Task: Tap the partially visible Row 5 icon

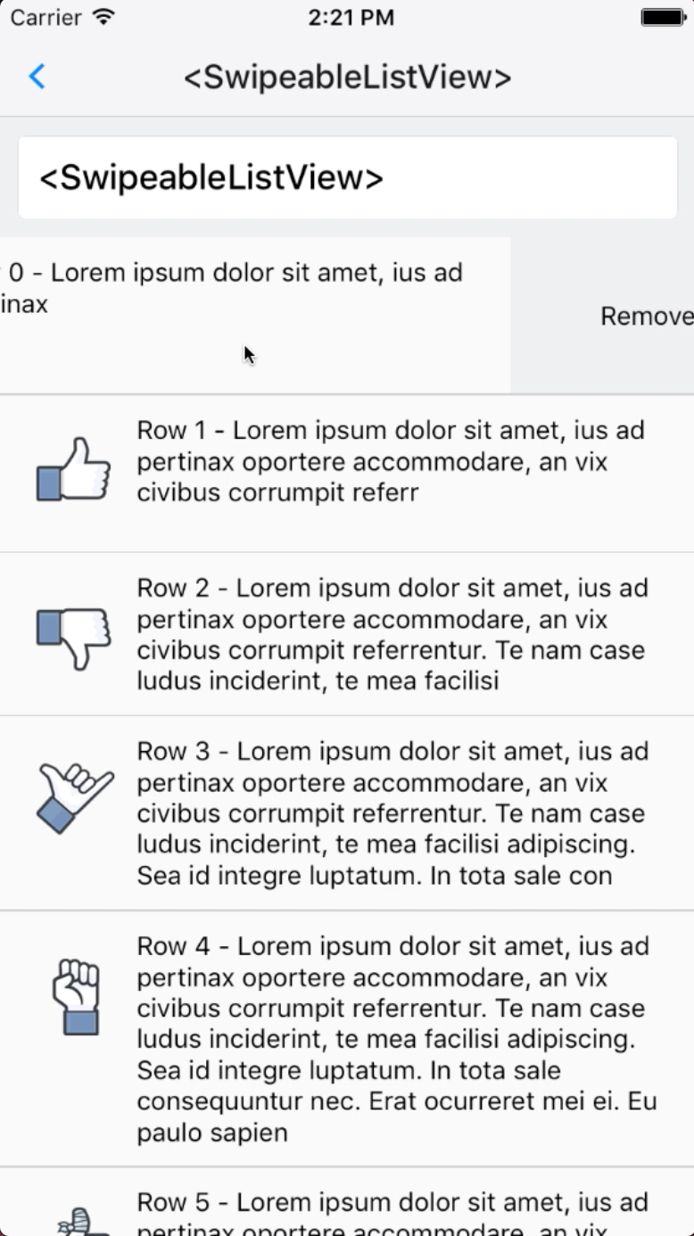Action: 82,1222
